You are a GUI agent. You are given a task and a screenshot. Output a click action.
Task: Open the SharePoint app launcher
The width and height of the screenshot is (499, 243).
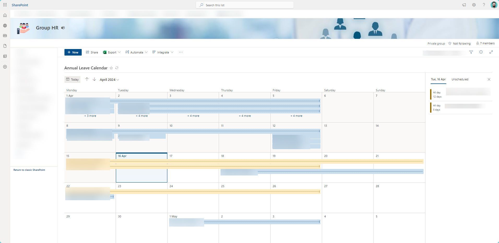(5, 5)
